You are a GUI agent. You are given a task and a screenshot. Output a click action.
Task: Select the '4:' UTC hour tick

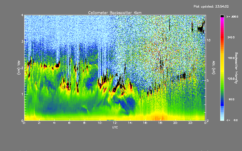click(x=54, y=123)
